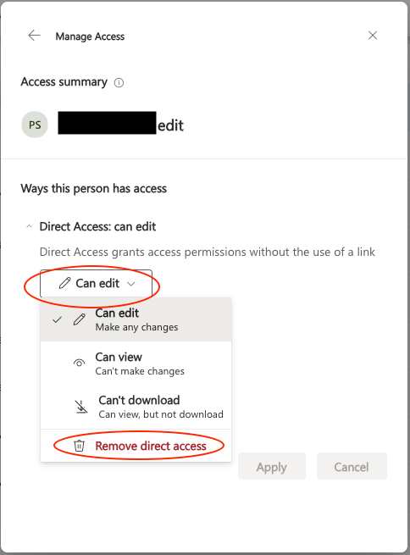Click the Apply button
Viewport: 410px width, 555px height.
pos(272,467)
